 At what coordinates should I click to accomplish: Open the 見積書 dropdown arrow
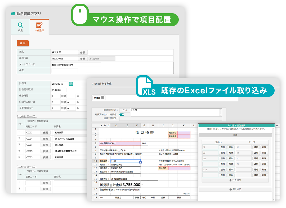click(103, 98)
